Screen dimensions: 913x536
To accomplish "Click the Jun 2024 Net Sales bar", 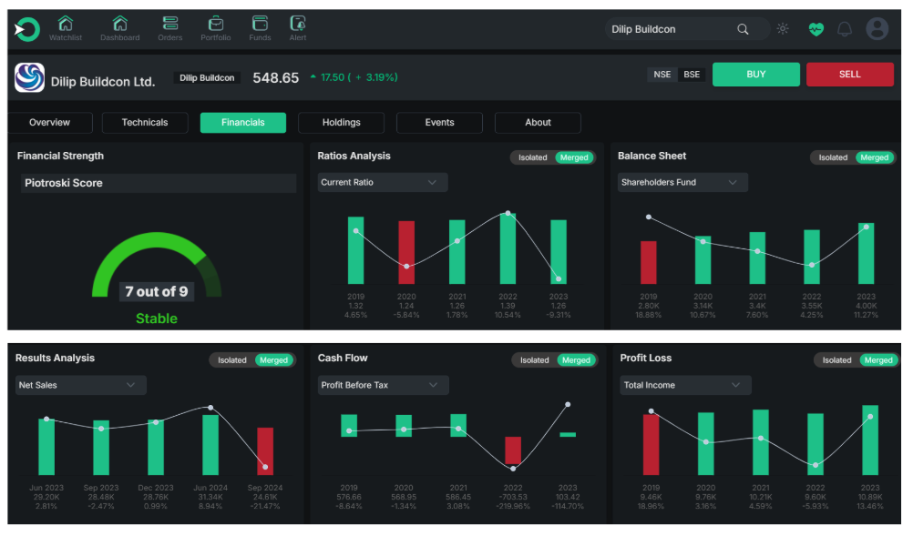I will [210, 445].
